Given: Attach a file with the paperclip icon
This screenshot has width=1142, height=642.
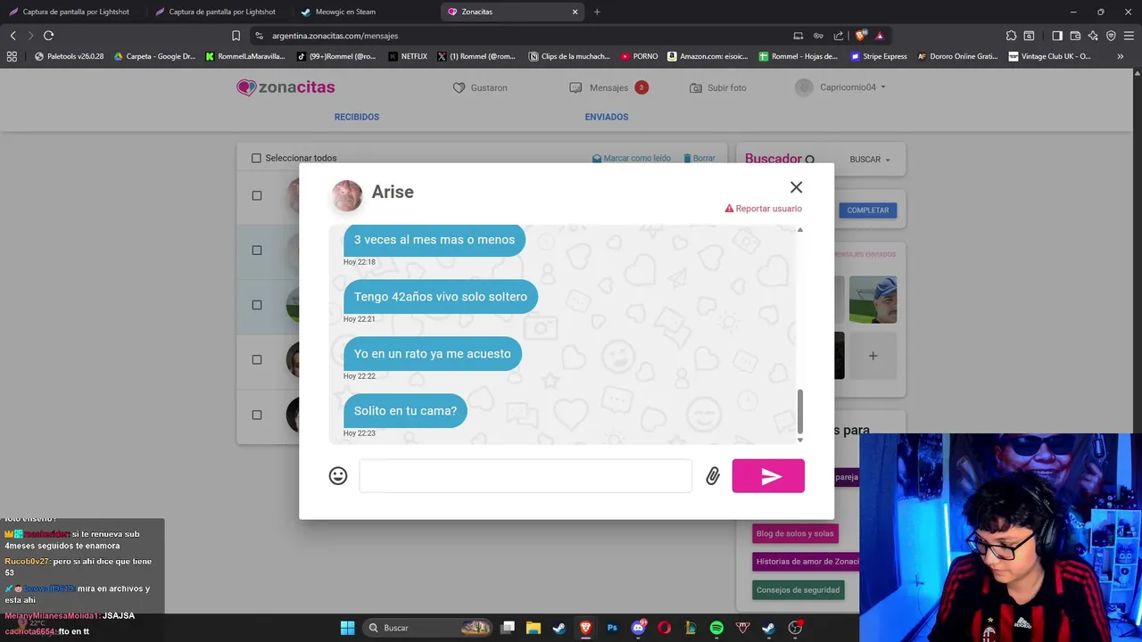Looking at the screenshot, I should pyautogui.click(x=712, y=476).
